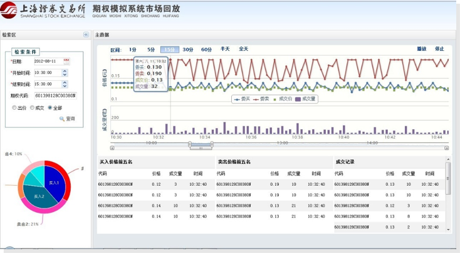Select the 全部 radio option
The width and height of the screenshot is (460, 253).
click(50, 108)
